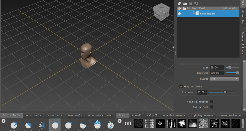Switch to the Stencil tab

click(x=136, y=115)
